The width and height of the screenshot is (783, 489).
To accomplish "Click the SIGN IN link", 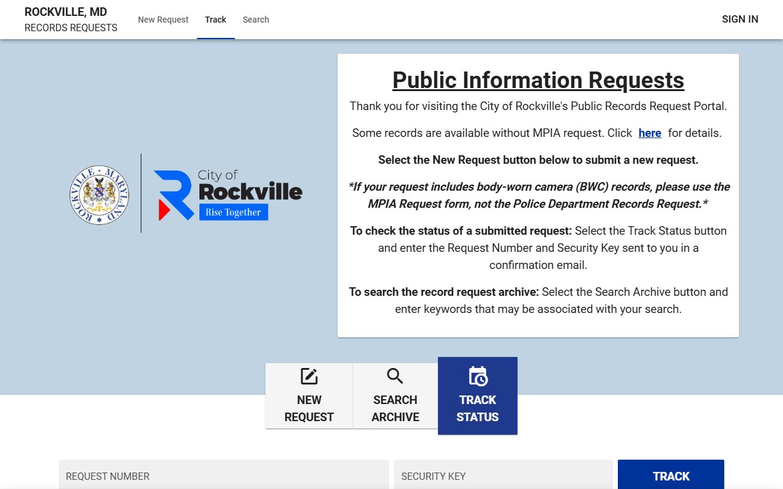I will (740, 19).
